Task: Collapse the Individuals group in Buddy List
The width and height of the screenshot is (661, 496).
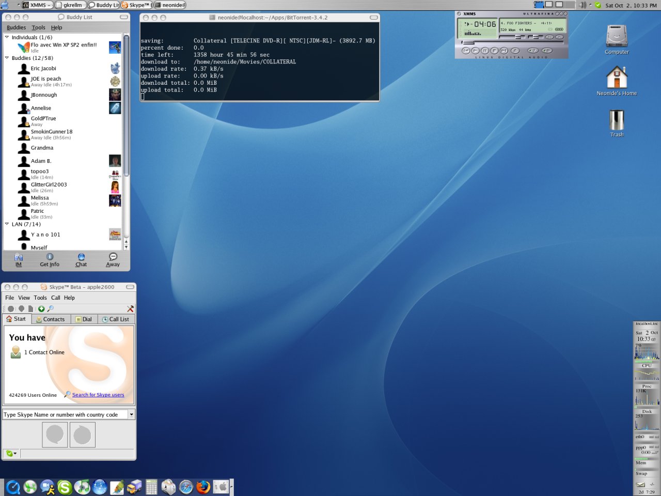Action: point(7,37)
